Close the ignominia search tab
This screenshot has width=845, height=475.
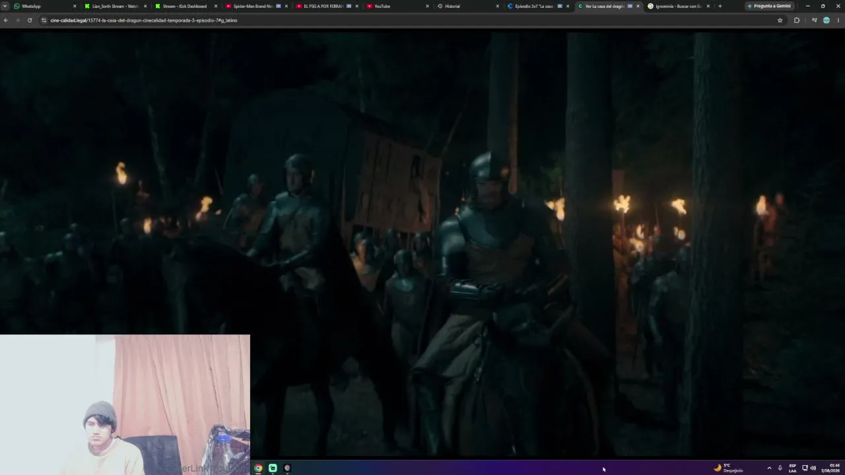pos(708,6)
